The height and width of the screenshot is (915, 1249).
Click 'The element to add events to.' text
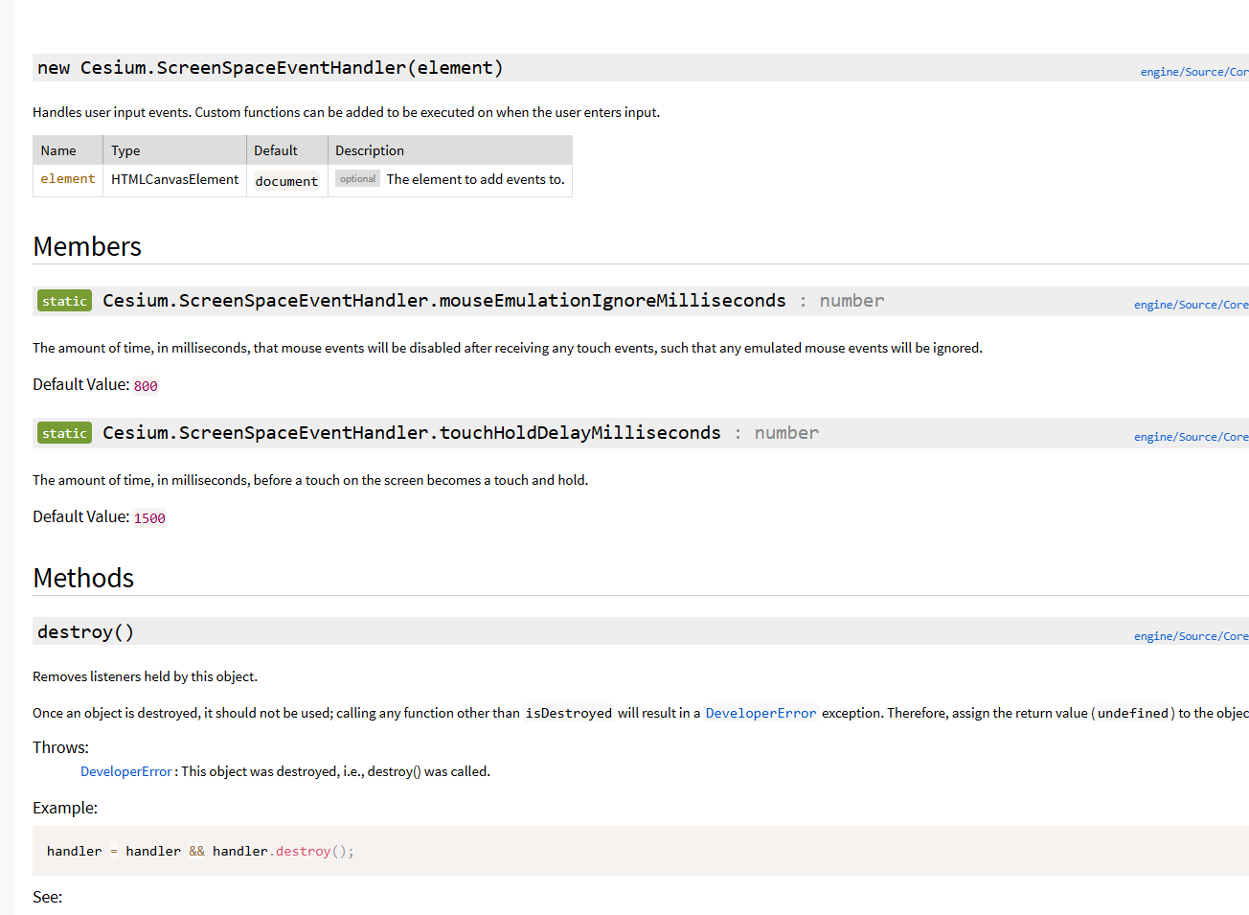tap(476, 179)
